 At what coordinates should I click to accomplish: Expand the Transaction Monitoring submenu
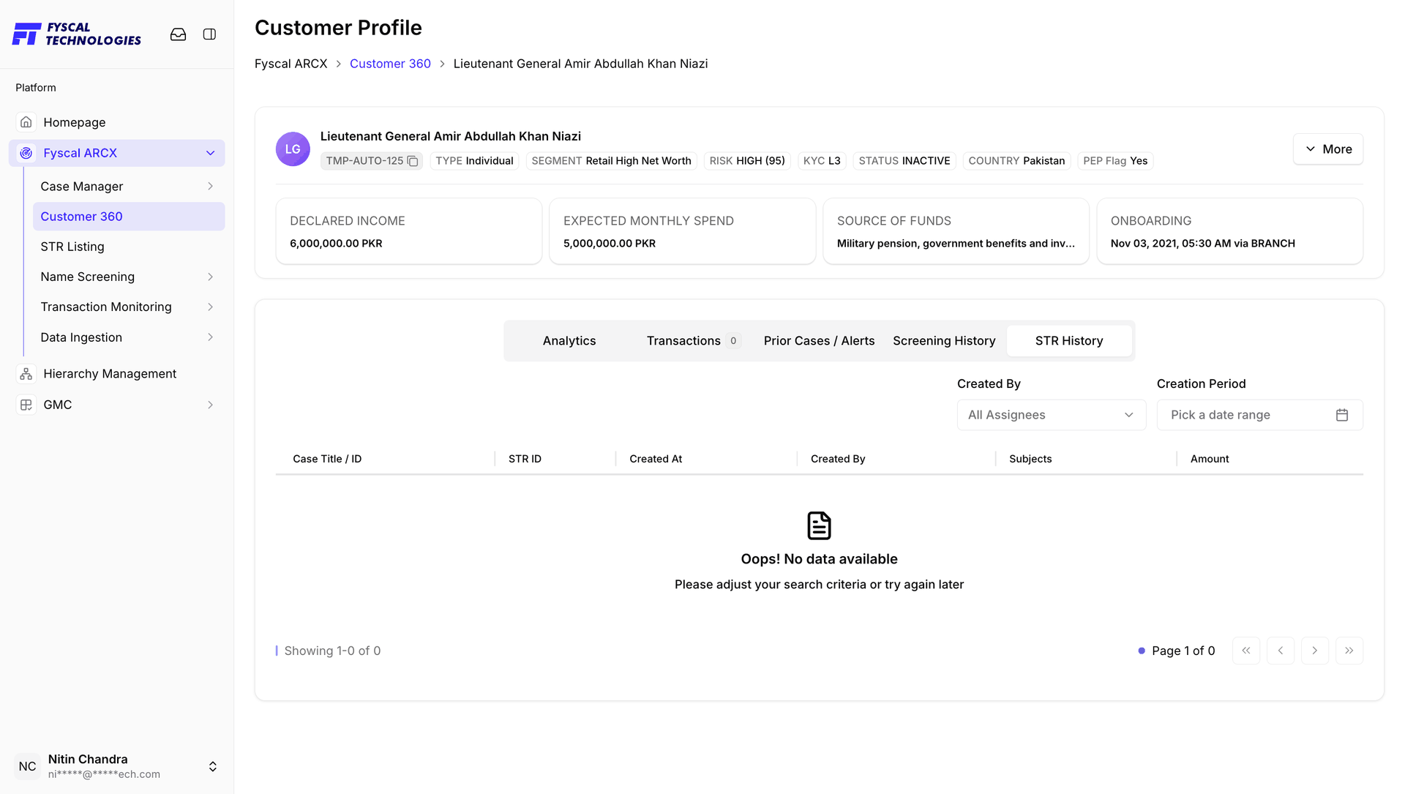click(211, 307)
